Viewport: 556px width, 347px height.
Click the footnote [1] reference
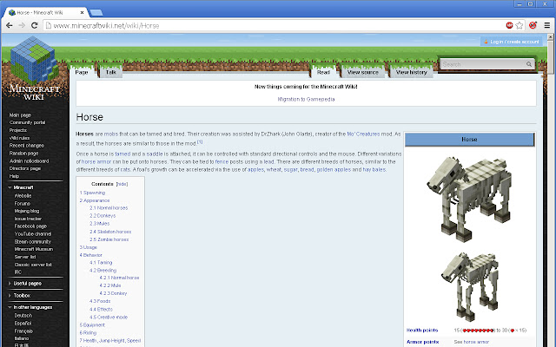coord(200,141)
